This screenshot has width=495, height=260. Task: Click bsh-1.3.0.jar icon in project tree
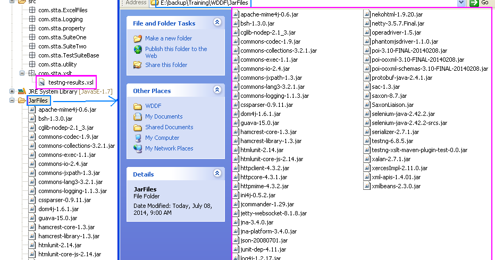(x=32, y=119)
